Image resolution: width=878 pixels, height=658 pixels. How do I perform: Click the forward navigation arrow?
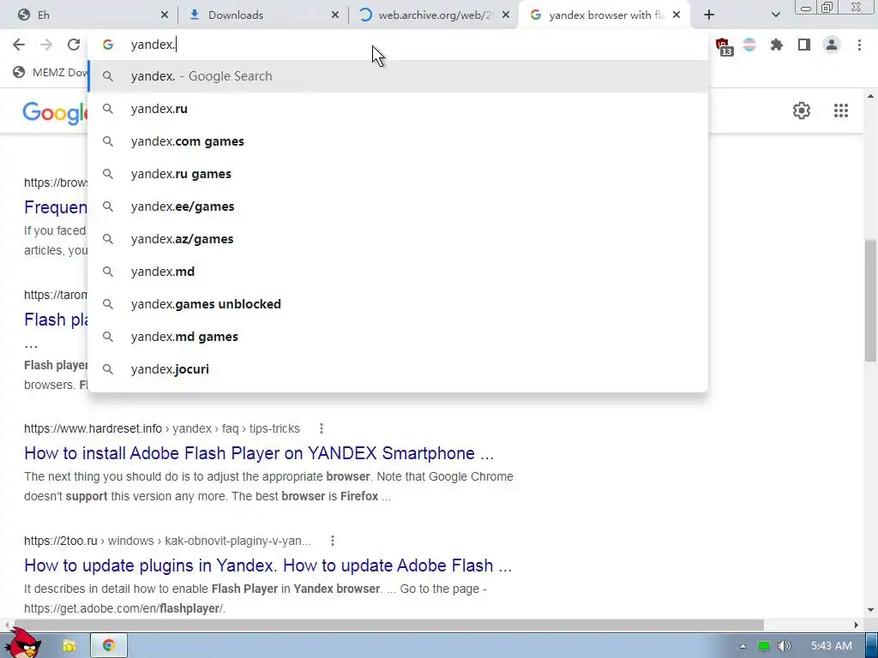(46, 45)
